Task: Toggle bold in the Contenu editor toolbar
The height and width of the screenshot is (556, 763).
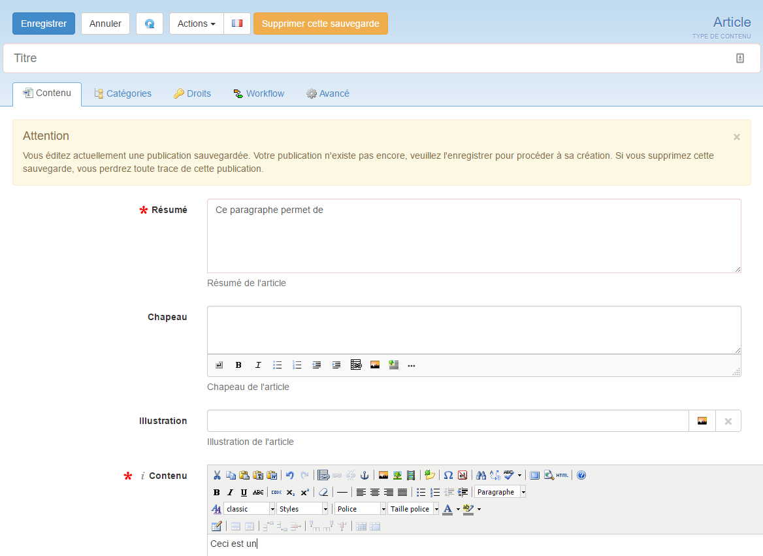Action: [x=216, y=492]
